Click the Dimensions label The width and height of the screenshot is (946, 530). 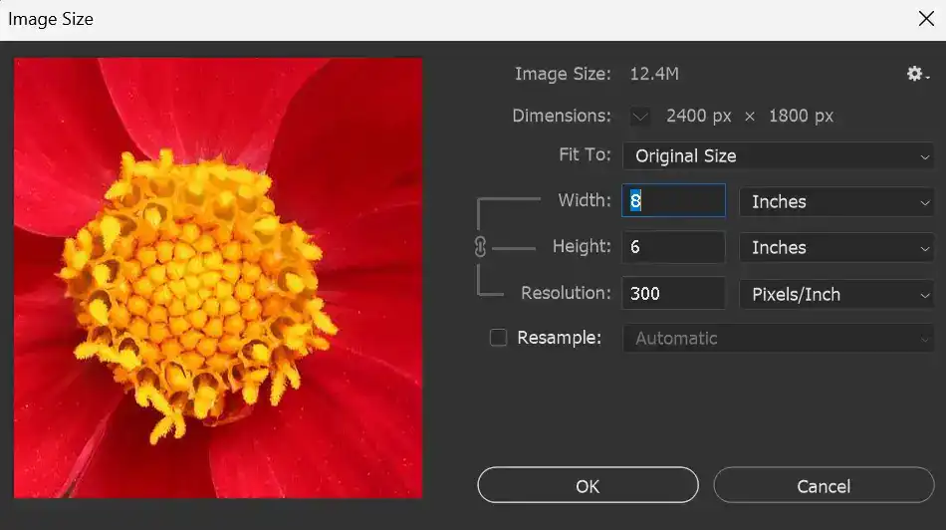(x=561, y=116)
